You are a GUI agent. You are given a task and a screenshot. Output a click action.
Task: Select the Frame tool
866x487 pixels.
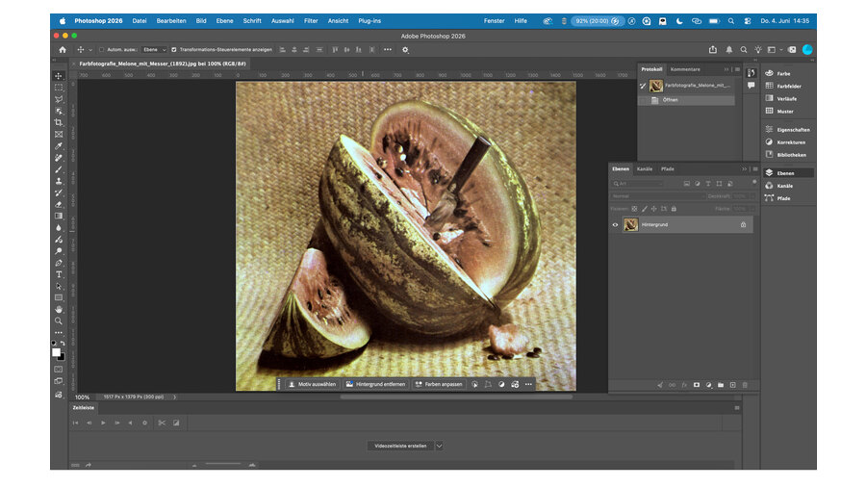point(59,134)
